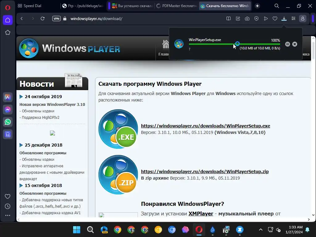Open the WinPlayerSetup.zip download link
Screen dimensions: 316x237
tap(205, 172)
